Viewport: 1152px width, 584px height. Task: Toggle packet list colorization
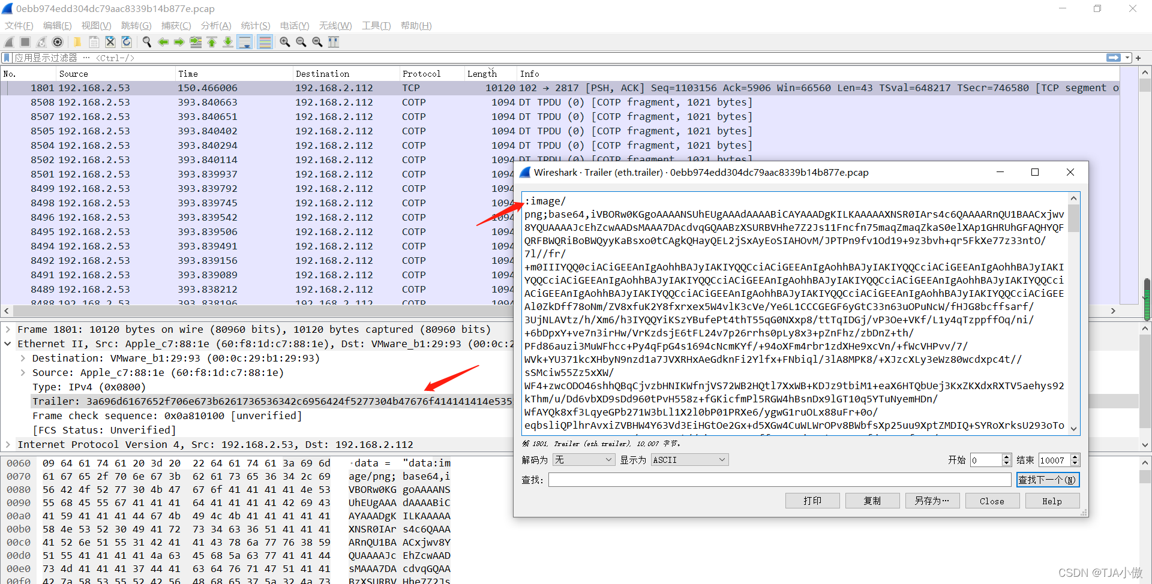[x=265, y=42]
